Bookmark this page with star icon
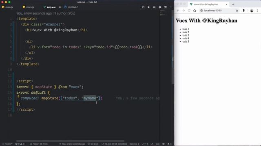The image size is (261, 146). (237, 11)
